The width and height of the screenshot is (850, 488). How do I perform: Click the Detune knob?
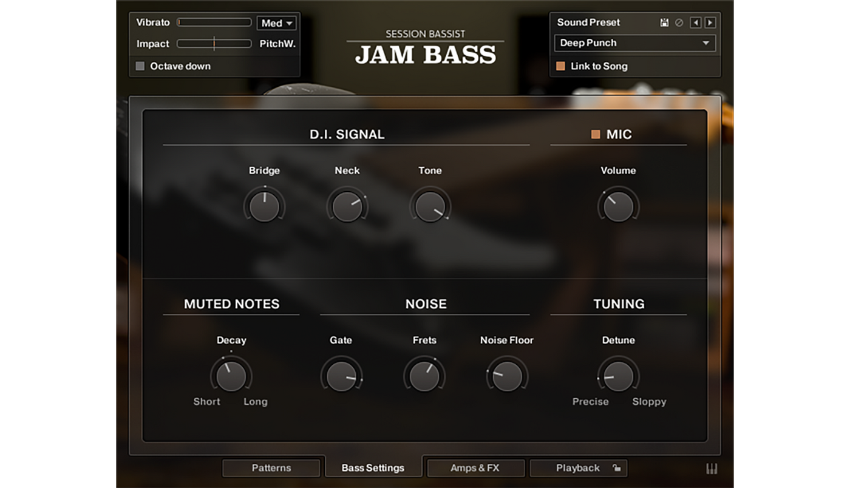[x=618, y=376]
